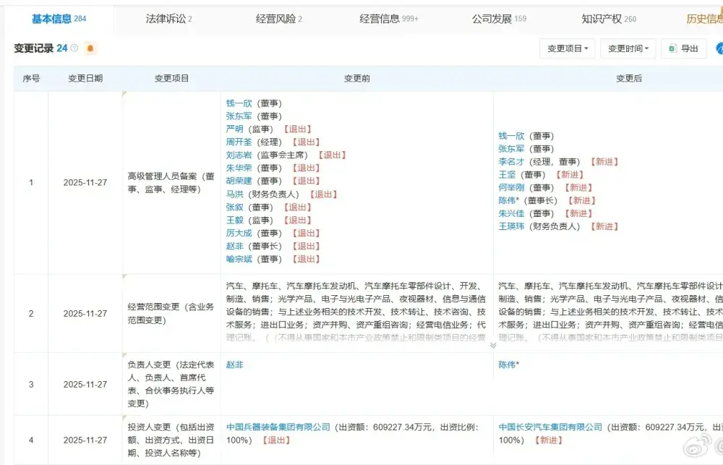Click 赵非 in the 负责人变更 row
The width and height of the screenshot is (723, 465).
pos(234,364)
